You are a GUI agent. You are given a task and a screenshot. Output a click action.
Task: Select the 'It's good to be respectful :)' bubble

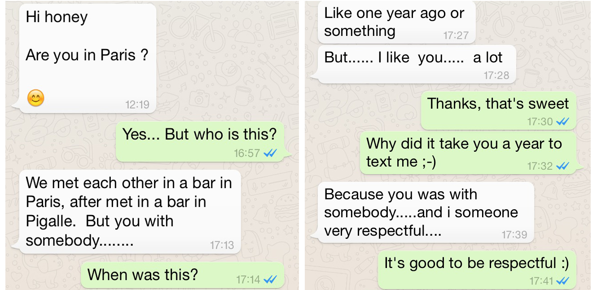(477, 269)
